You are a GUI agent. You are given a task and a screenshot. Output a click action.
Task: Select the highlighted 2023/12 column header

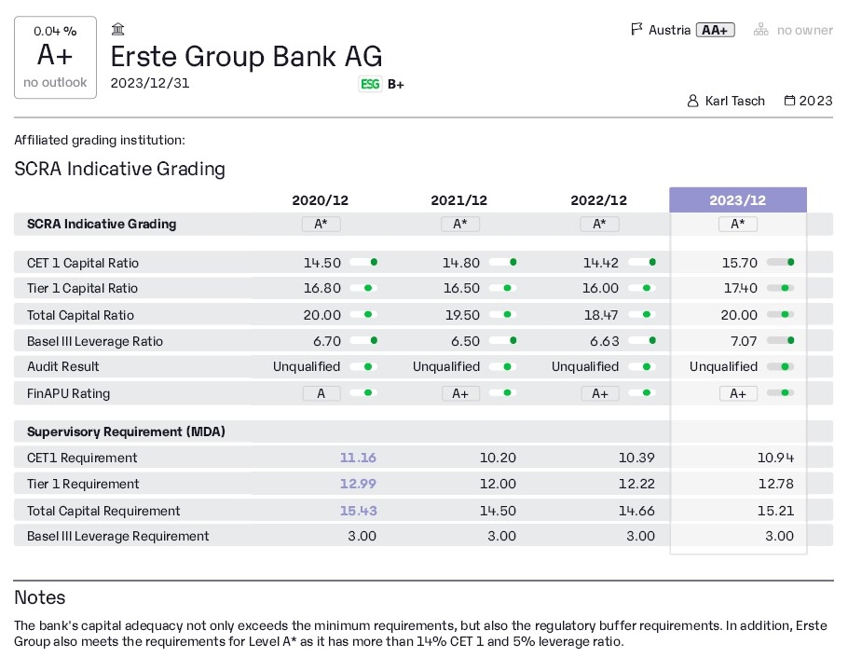(738, 200)
